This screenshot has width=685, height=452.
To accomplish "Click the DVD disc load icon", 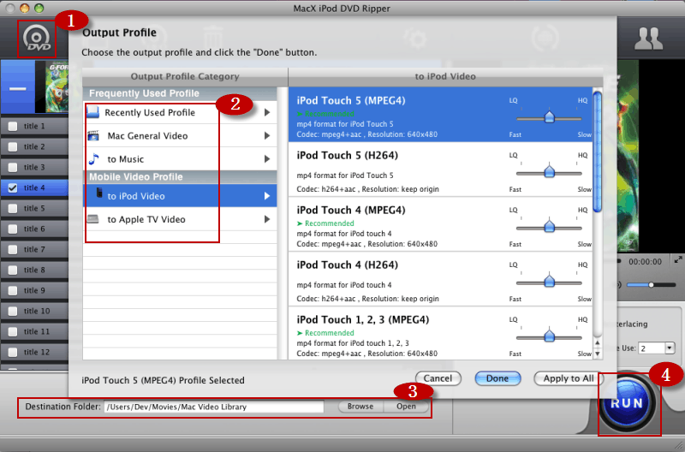I will [x=37, y=39].
